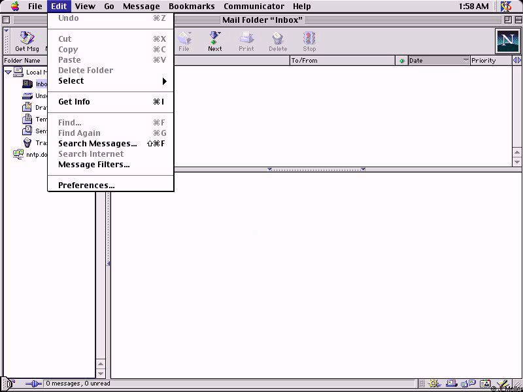
Task: Click the Priority column header
Action: tap(490, 61)
